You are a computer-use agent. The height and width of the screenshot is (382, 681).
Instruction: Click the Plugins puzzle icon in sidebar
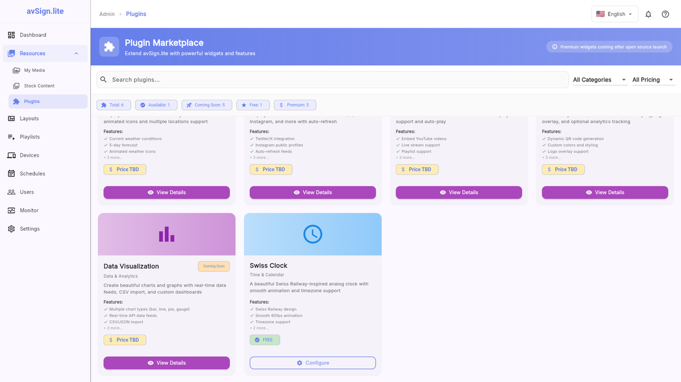[x=16, y=102]
